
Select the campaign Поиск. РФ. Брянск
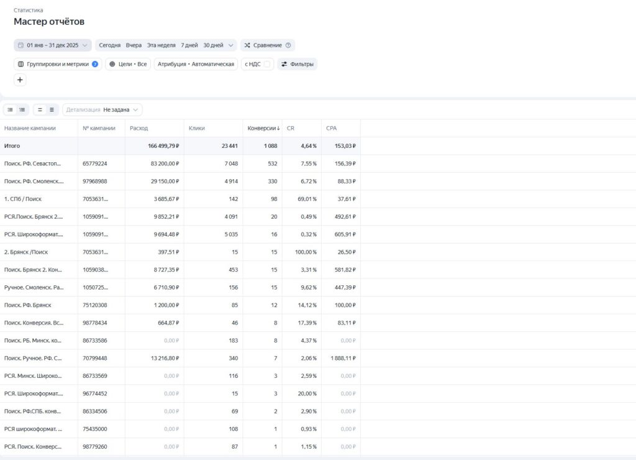click(x=27, y=305)
